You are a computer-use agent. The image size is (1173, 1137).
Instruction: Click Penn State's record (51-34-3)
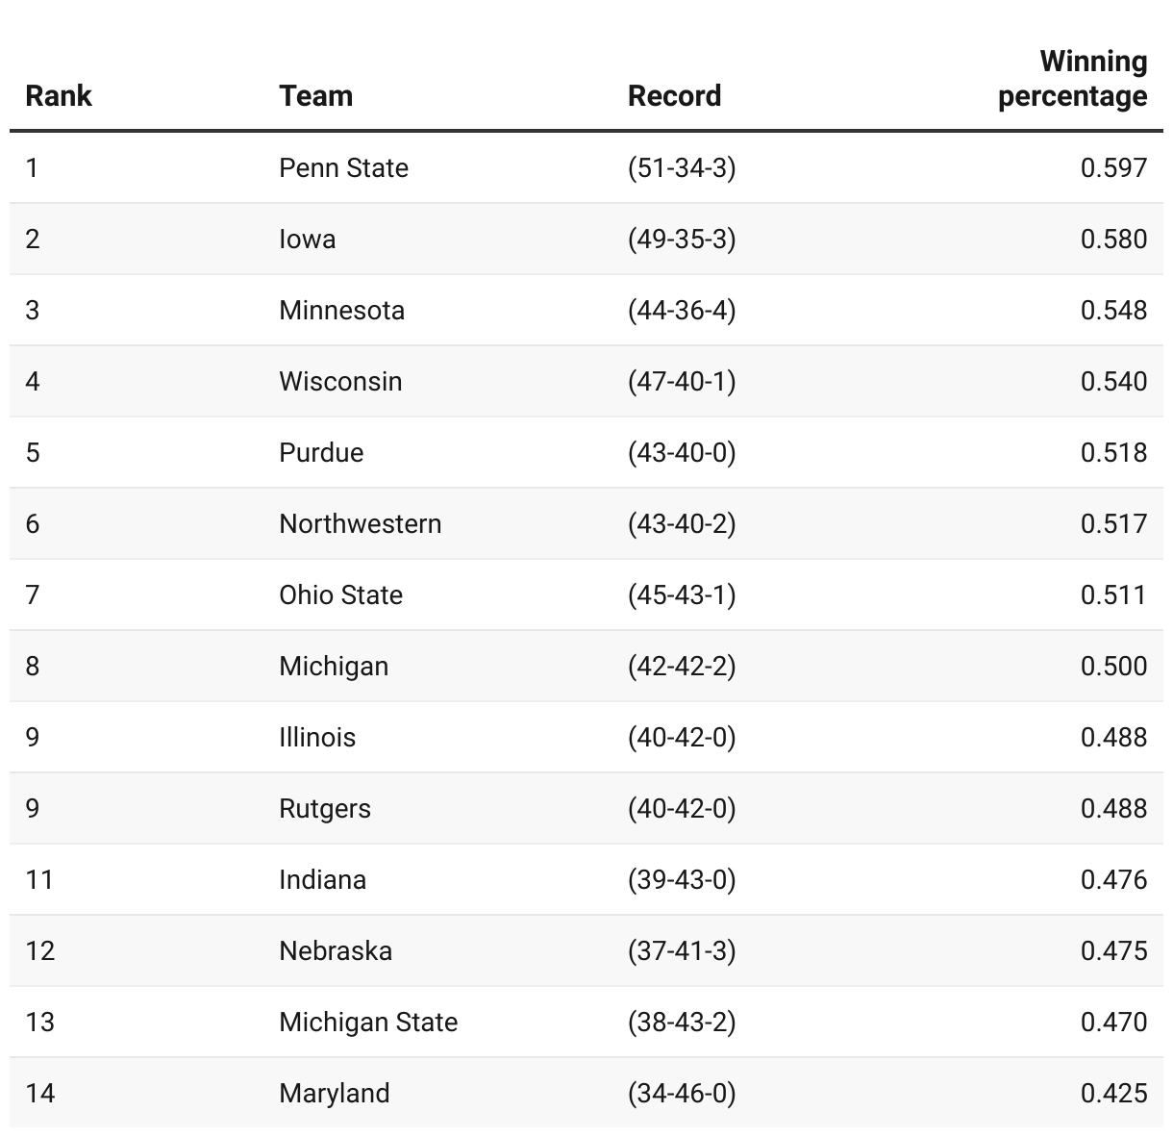[x=682, y=168]
